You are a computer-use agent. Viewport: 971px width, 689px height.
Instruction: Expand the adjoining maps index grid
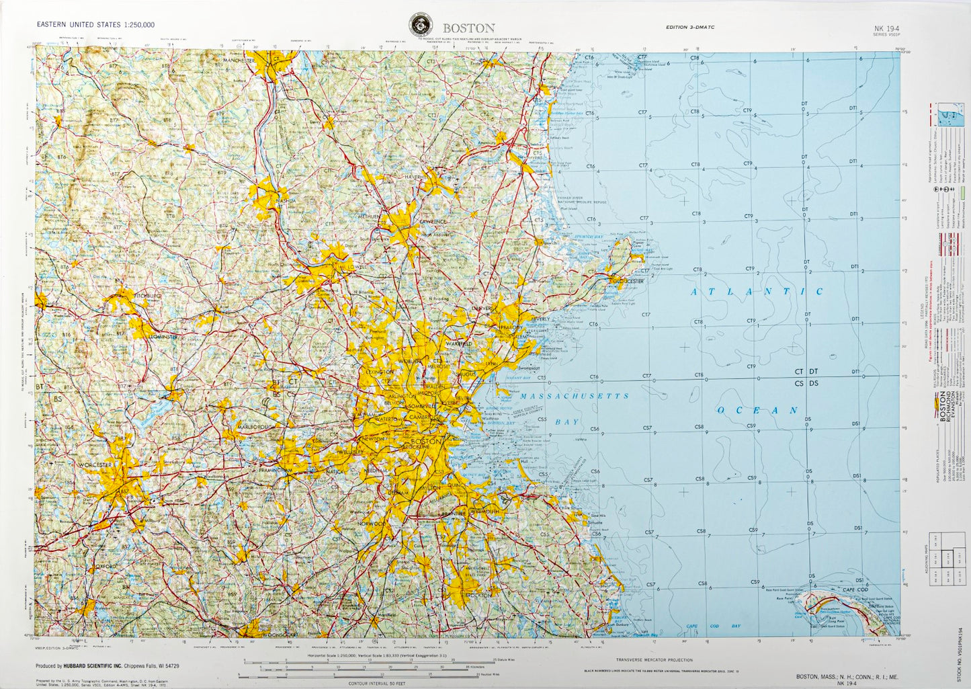point(947,558)
